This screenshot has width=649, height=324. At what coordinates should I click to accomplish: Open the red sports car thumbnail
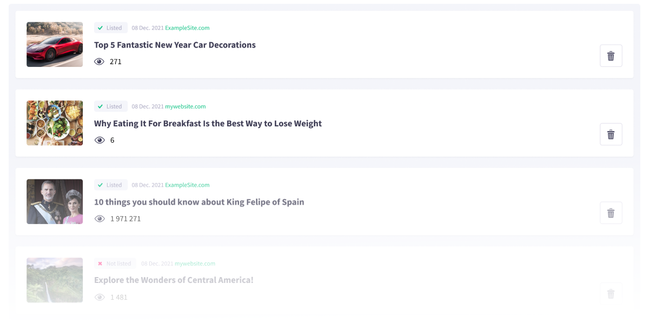tap(55, 44)
